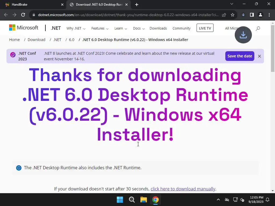This screenshot has height=206, width=275.
Task: Click the Chrome taskbar icon
Action: pyautogui.click(x=155, y=200)
